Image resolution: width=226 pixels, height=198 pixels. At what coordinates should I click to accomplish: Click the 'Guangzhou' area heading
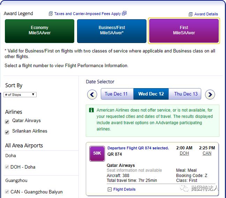click(16, 181)
